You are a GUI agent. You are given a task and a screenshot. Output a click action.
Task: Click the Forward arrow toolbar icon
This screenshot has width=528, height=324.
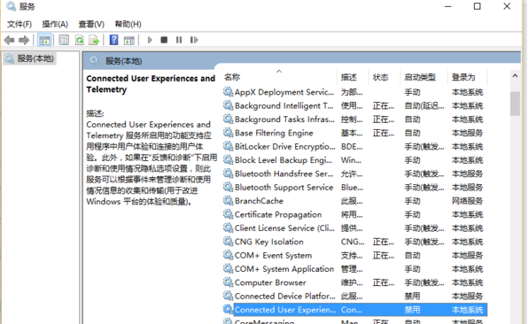coord(24,41)
